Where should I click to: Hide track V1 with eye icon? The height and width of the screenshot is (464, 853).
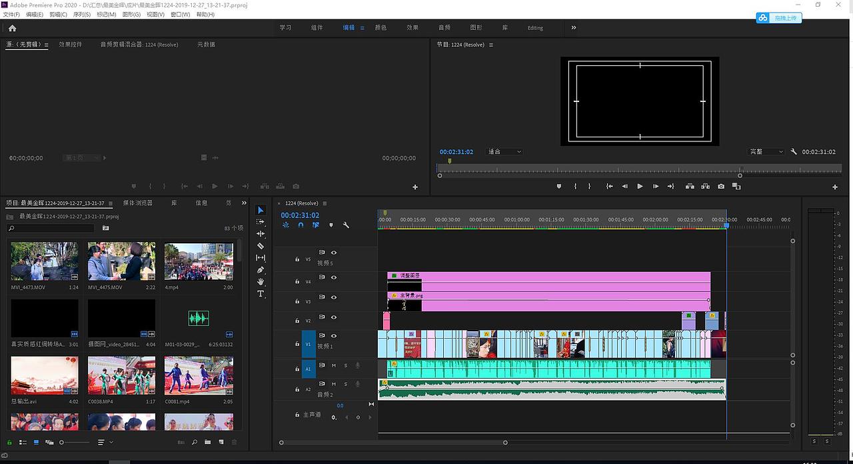point(334,336)
